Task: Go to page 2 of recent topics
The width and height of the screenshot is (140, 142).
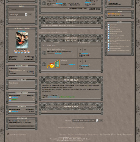Action: tap(92, 9)
